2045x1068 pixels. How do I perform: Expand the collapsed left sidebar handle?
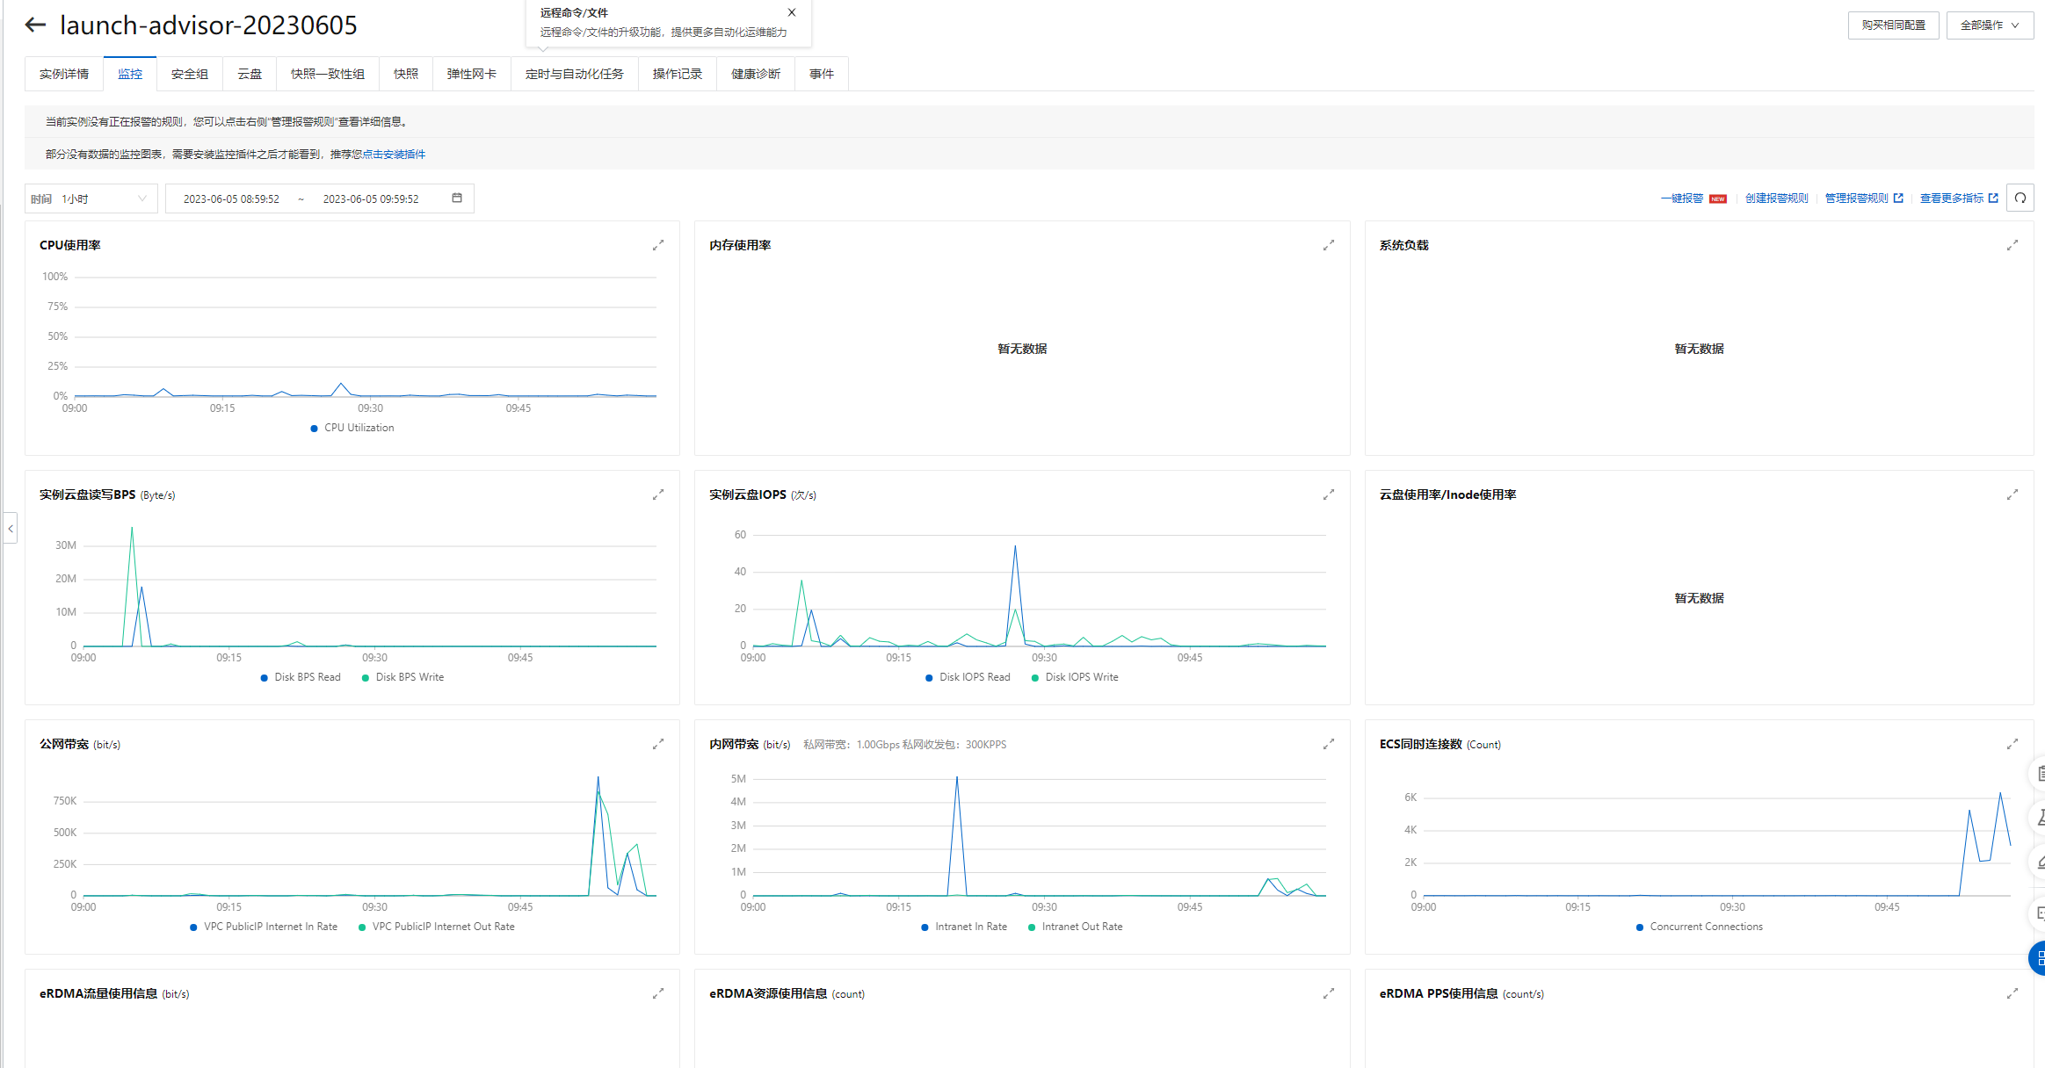click(10, 528)
